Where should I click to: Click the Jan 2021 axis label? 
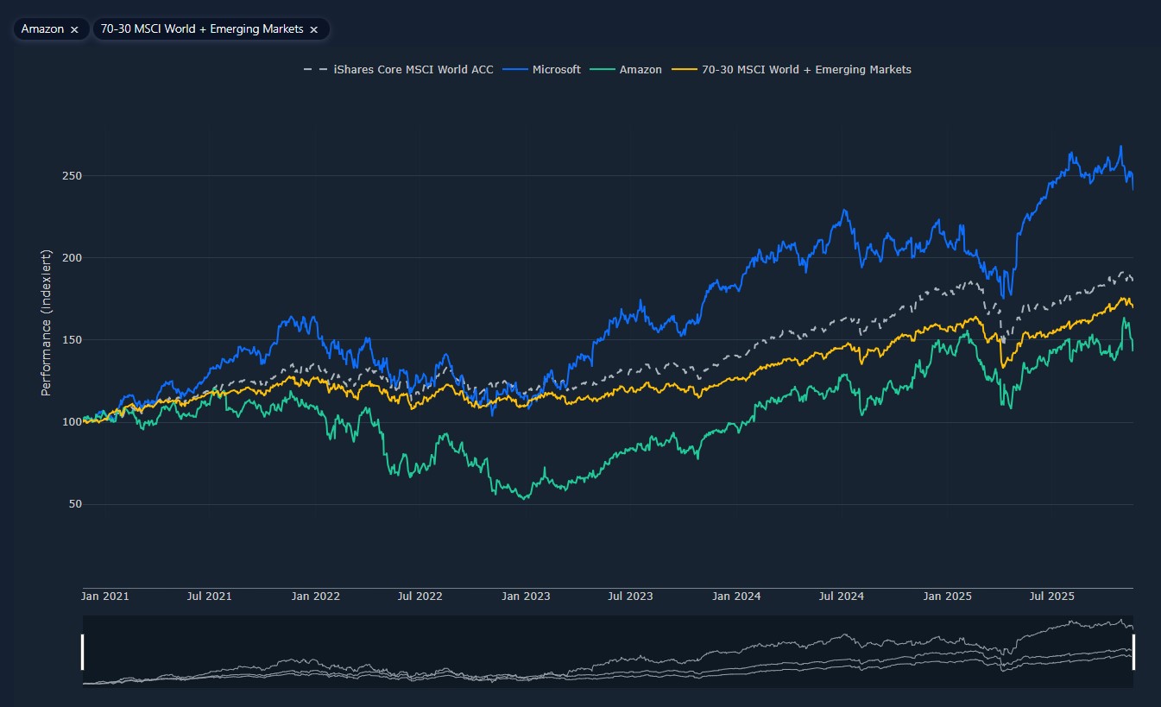(x=105, y=597)
